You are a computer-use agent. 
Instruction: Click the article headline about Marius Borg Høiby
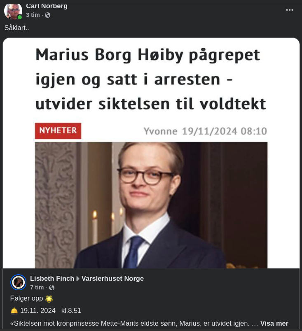point(151,79)
